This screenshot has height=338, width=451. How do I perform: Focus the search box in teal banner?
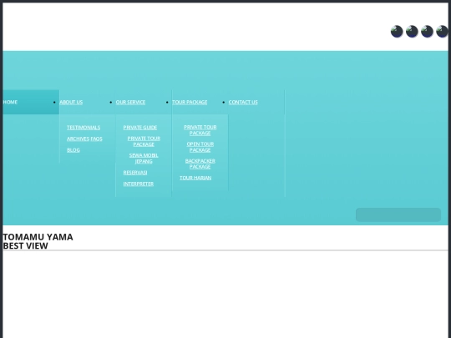pos(398,214)
